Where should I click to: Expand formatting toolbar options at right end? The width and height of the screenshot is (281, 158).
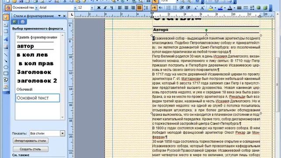coord(270,8)
